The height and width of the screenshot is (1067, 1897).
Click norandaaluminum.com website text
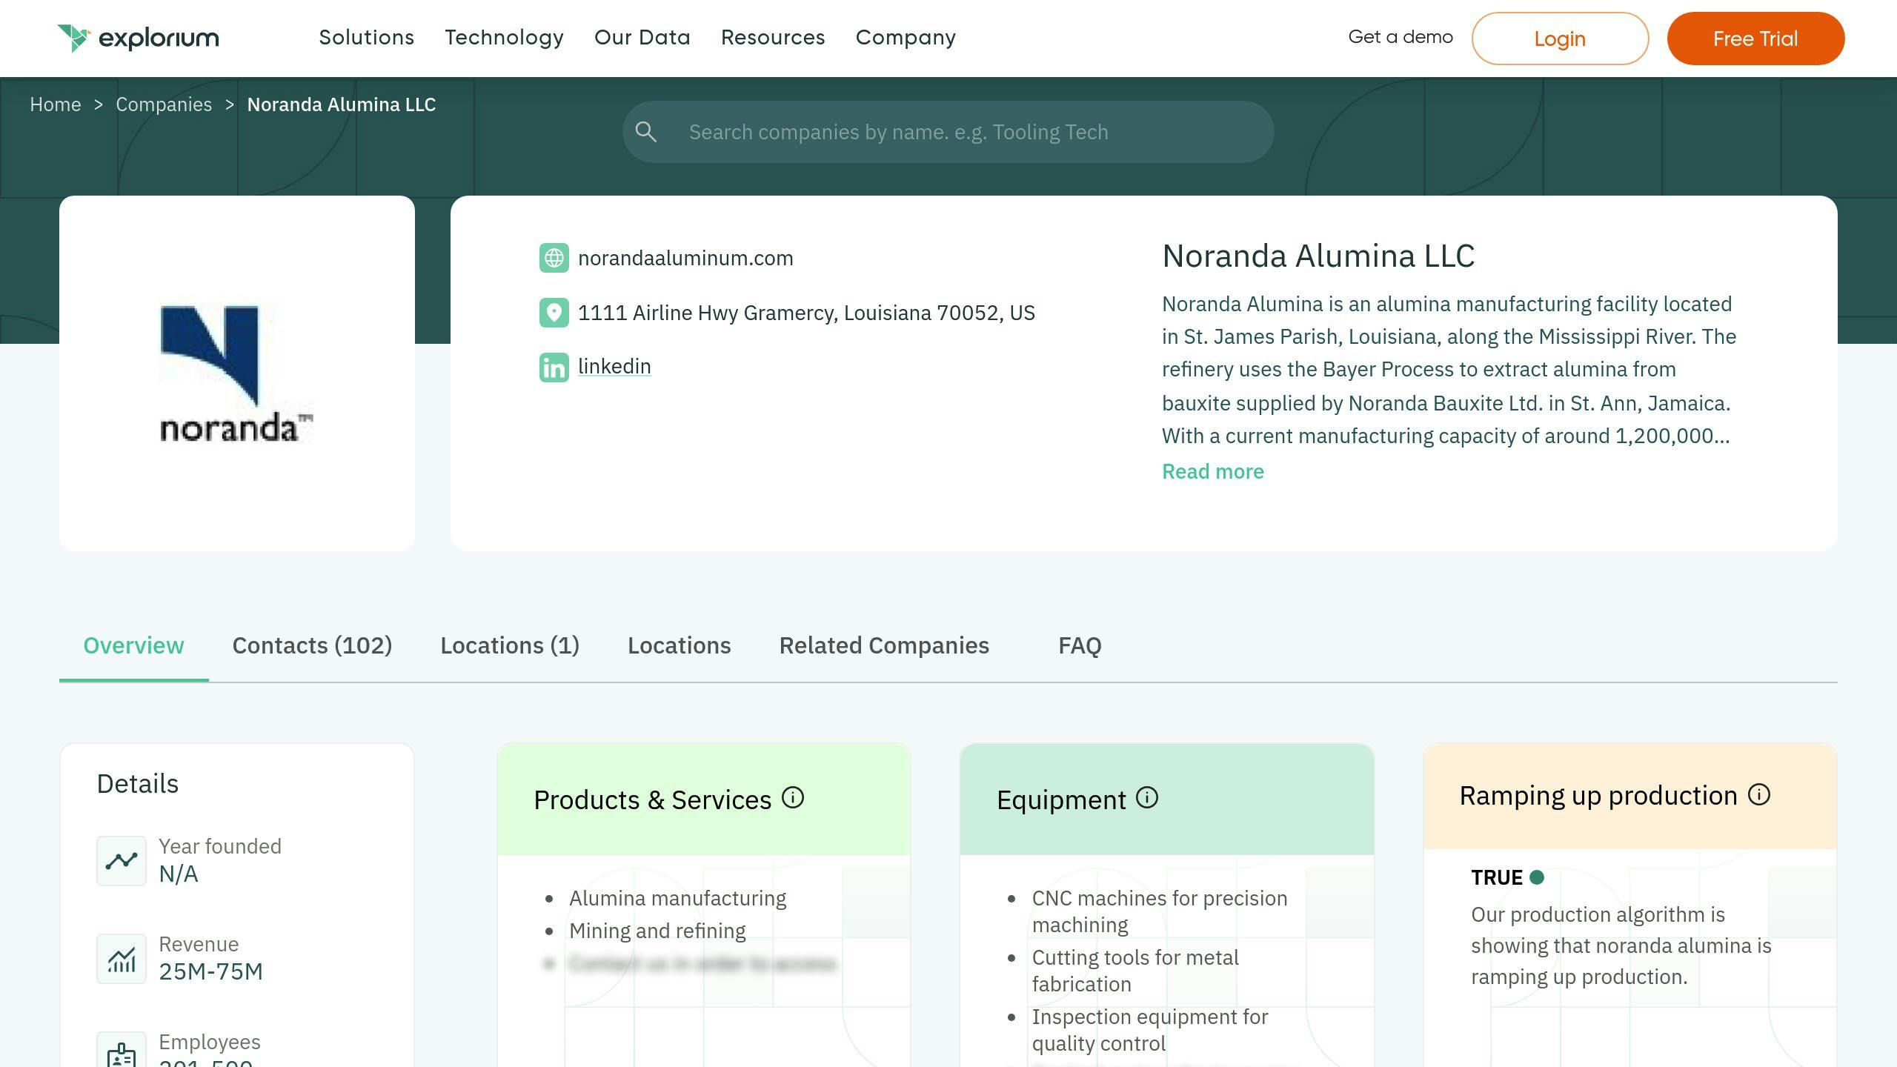685,258
